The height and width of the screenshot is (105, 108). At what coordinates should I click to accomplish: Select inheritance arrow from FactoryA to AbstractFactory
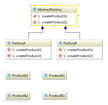click(x=35, y=33)
